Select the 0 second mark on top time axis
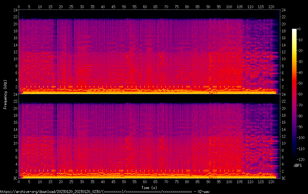Screen dimensions: 308x194 point(19,7)
